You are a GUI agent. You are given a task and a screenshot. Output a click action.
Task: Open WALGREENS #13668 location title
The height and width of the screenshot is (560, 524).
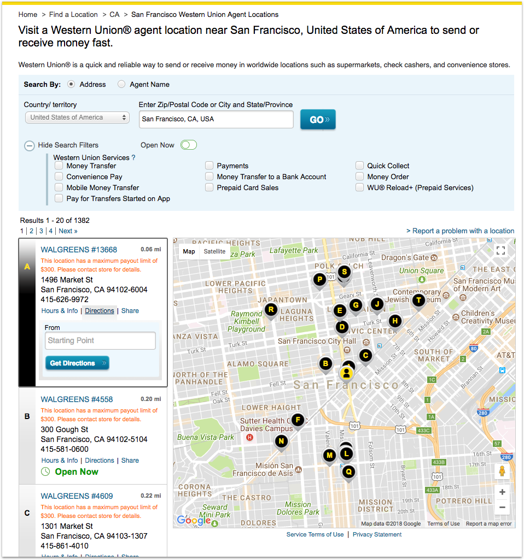[x=79, y=250]
